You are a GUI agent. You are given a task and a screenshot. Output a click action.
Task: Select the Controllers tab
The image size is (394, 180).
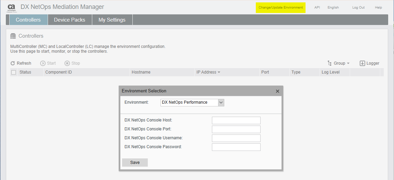coord(28,20)
